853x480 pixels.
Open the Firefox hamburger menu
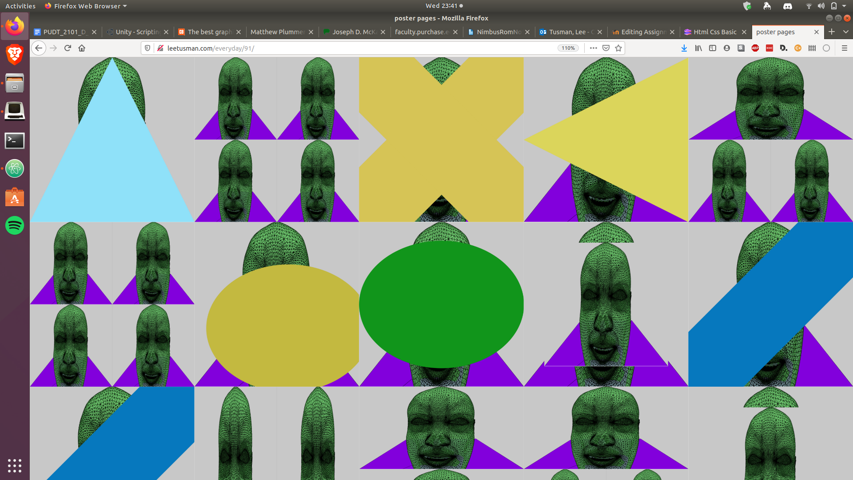pos(844,48)
